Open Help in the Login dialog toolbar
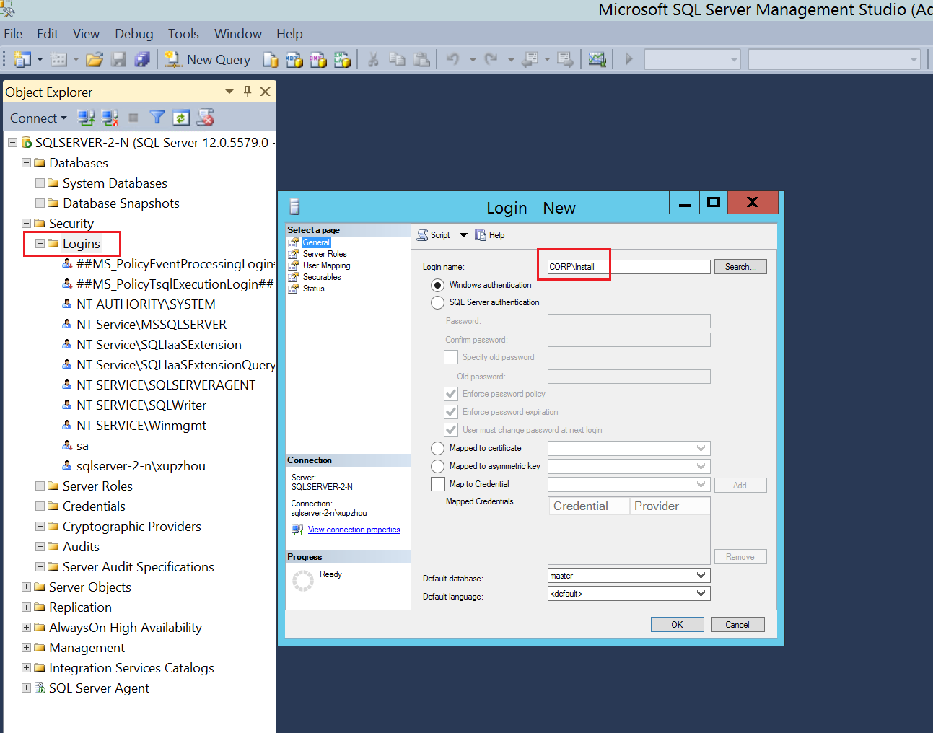933x733 pixels. pyautogui.click(x=490, y=235)
